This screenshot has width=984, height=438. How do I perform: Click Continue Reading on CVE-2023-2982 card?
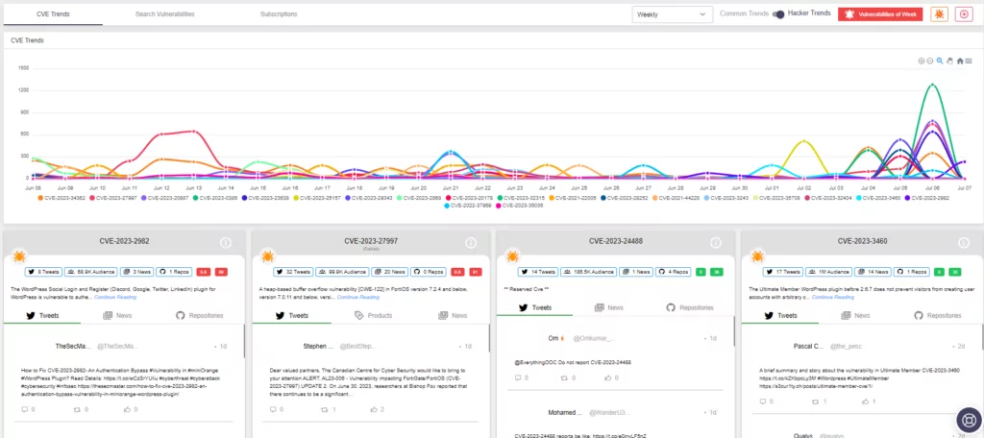tap(115, 297)
